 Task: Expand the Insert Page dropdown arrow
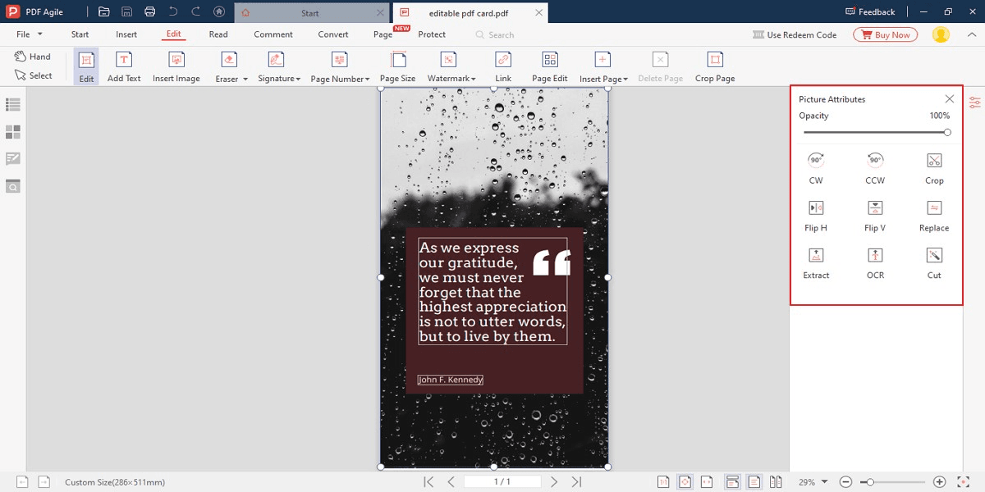tap(625, 80)
